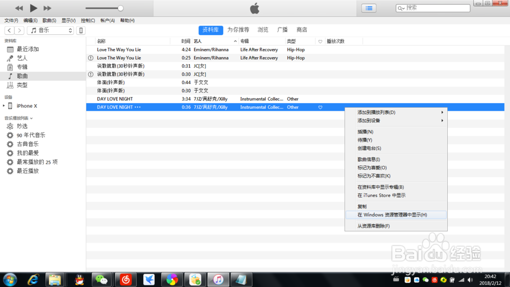Select the iPhone X device
This screenshot has height=287, width=510.
[x=27, y=106]
